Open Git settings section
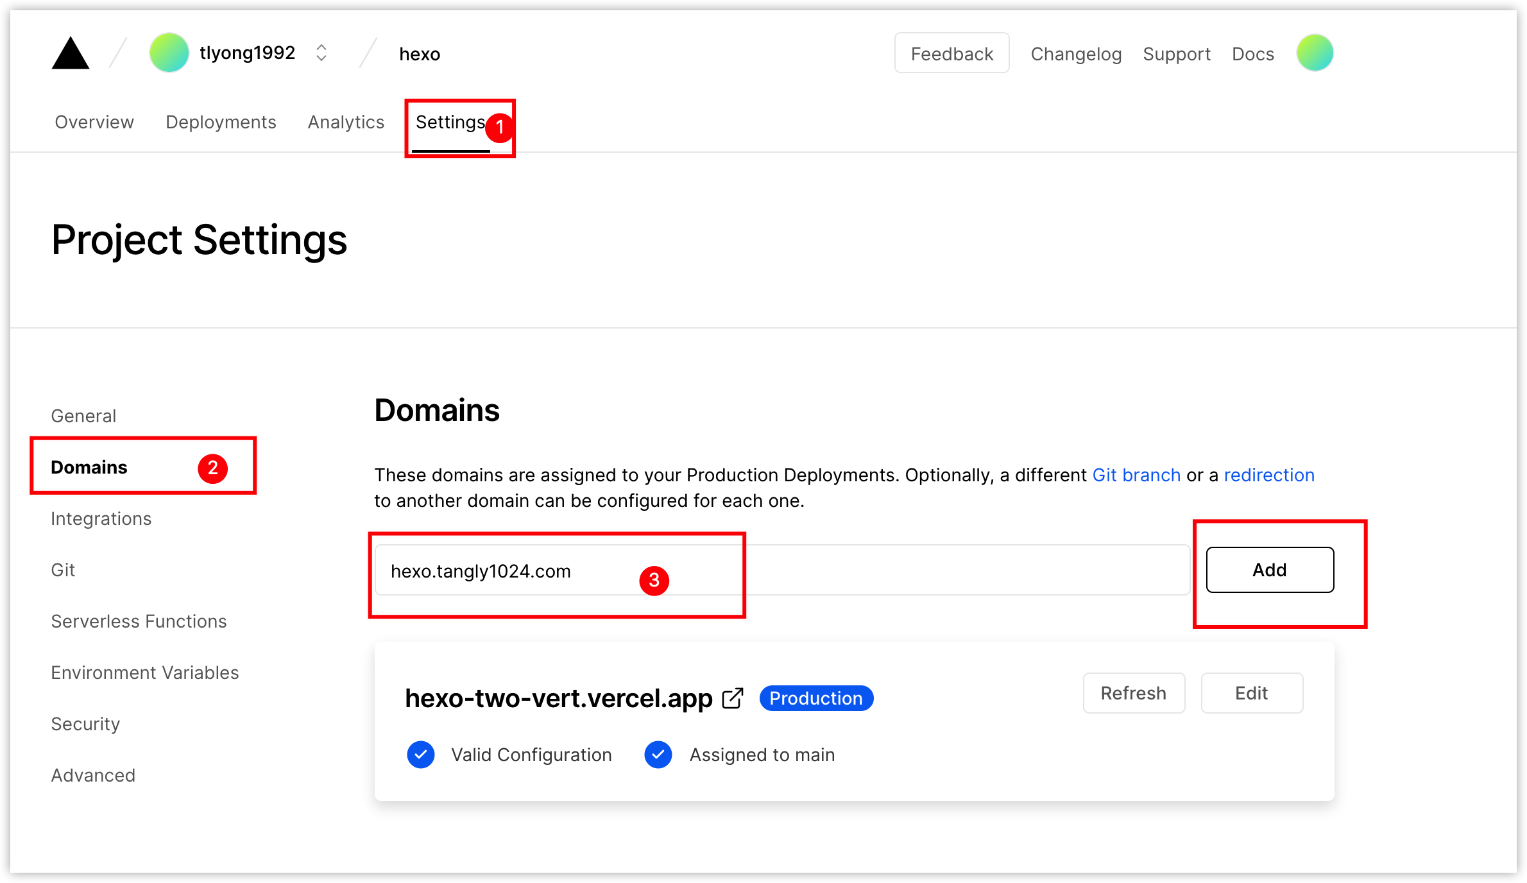The image size is (1527, 883). [x=63, y=570]
